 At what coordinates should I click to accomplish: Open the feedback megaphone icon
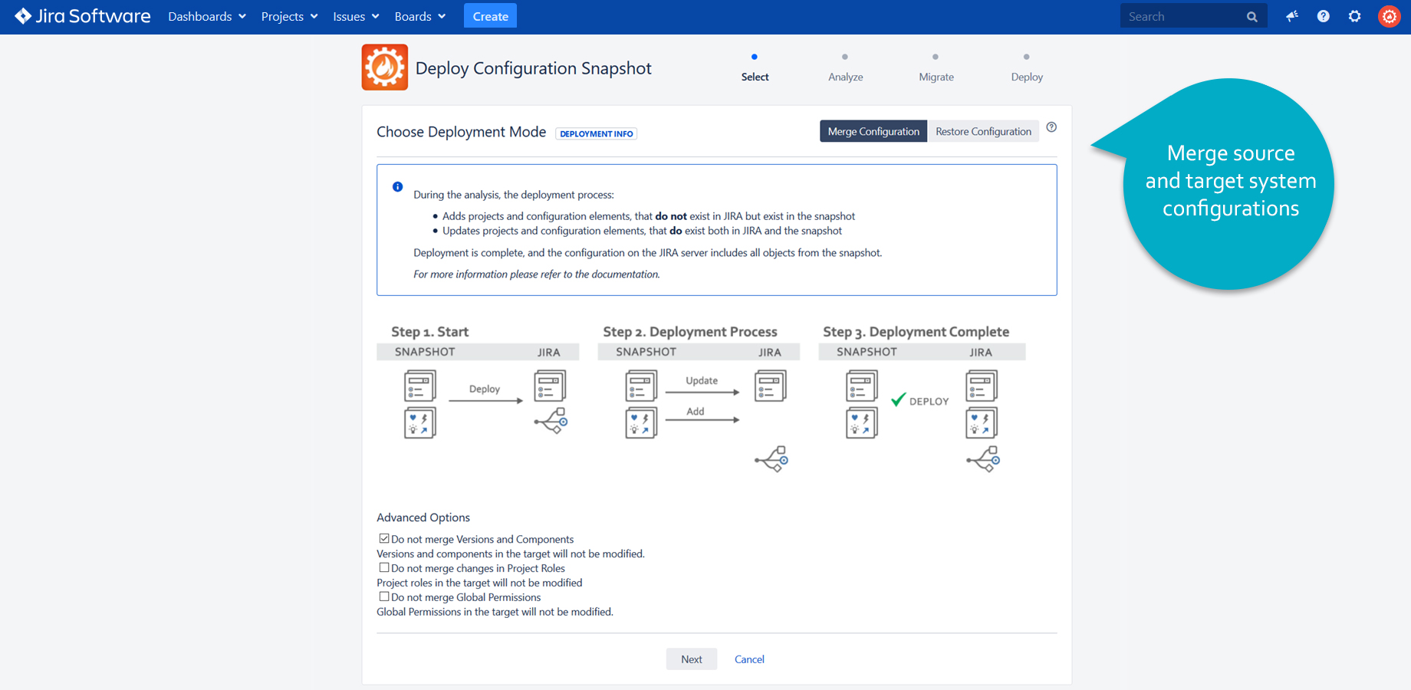coord(1292,16)
